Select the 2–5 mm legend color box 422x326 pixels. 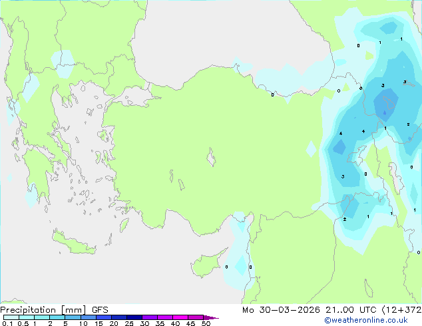pyautogui.click(x=57, y=317)
